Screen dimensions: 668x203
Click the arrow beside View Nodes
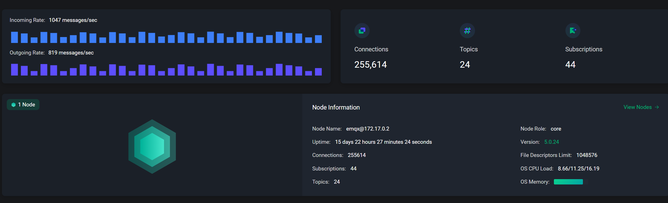[x=657, y=107]
